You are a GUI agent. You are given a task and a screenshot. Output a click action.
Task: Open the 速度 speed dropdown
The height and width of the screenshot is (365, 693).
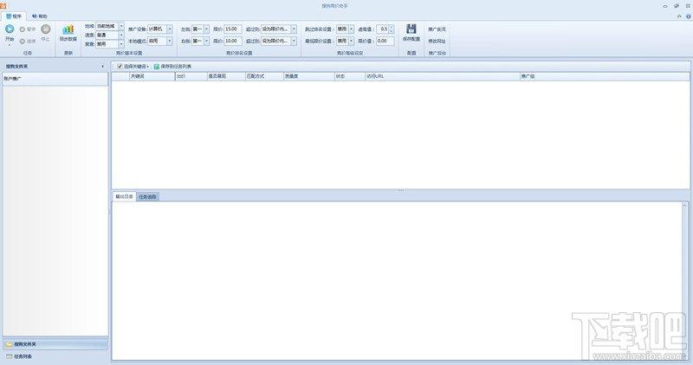(121, 35)
